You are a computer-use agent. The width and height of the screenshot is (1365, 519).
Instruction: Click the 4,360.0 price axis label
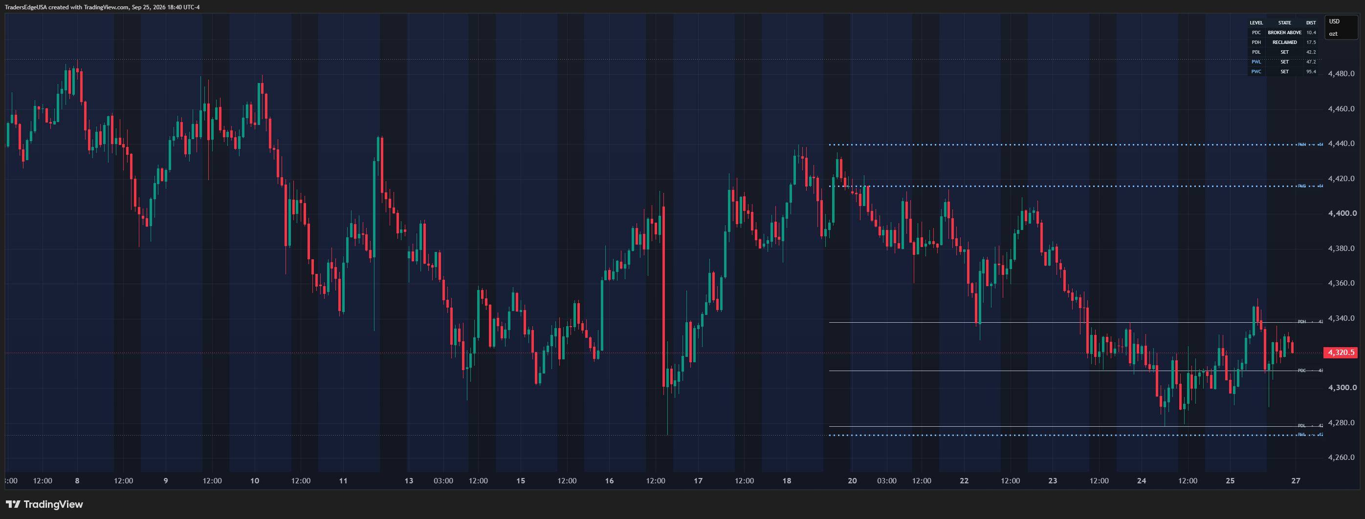point(1341,284)
